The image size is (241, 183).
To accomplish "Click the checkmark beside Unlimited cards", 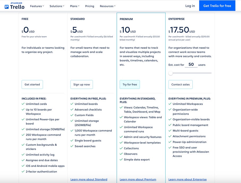I will click(23, 104).
